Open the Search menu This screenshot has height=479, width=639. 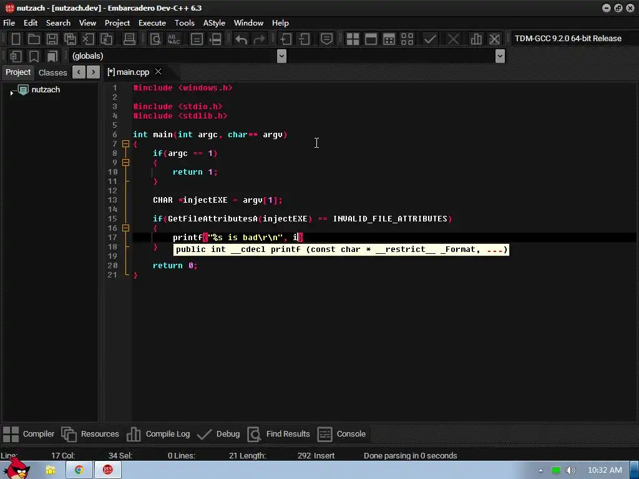pos(58,23)
